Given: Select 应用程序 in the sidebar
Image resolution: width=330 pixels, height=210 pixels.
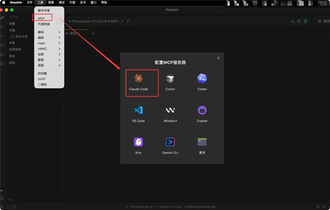Looking at the screenshot, I should [x=15, y=49].
